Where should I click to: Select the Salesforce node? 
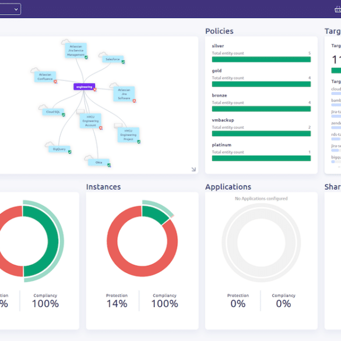[113, 59]
